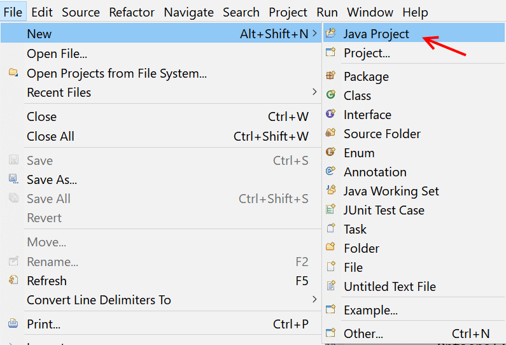Expand the Recent Files submenu arrow

tap(314, 92)
